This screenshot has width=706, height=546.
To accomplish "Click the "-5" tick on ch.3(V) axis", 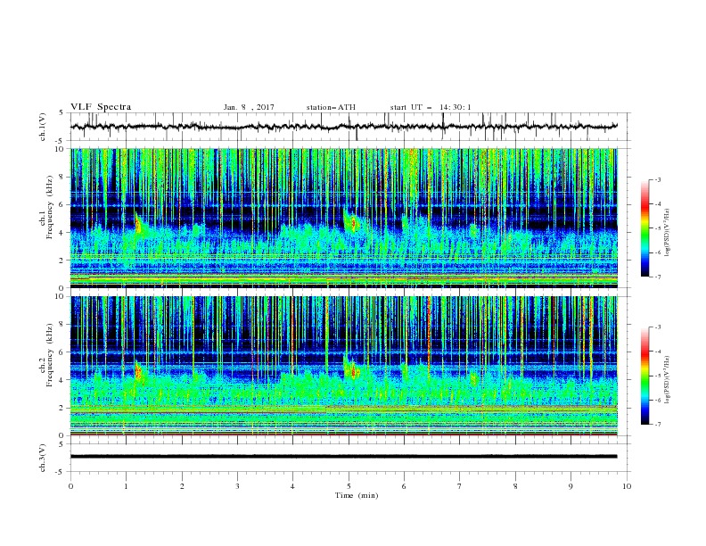I will point(61,472).
